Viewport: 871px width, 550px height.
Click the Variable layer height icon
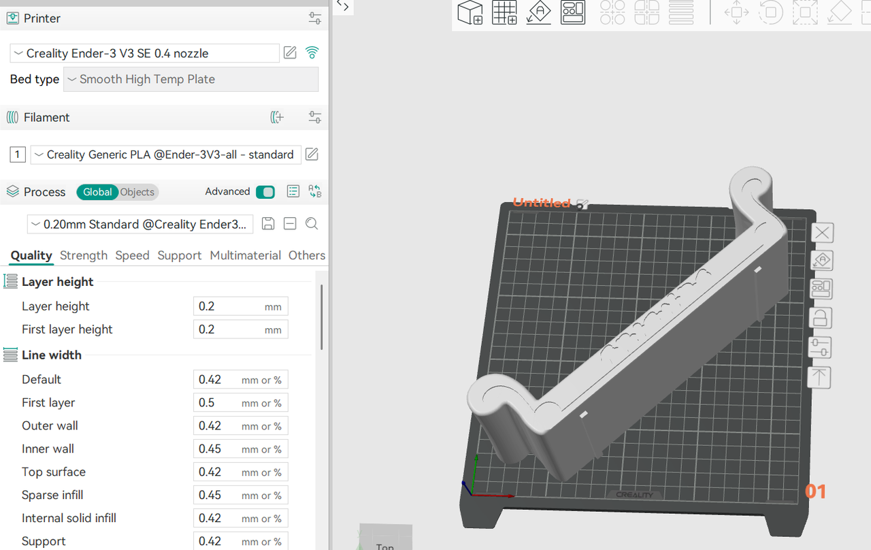(681, 12)
